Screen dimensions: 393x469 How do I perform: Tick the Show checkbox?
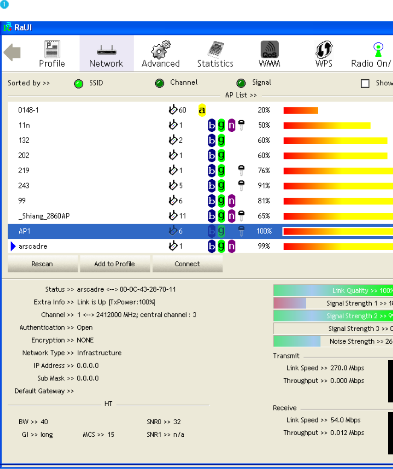pos(365,83)
